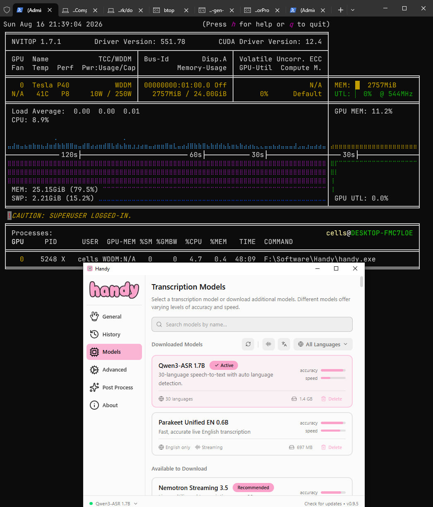
Task: Click the search models input field
Action: [x=252, y=324]
